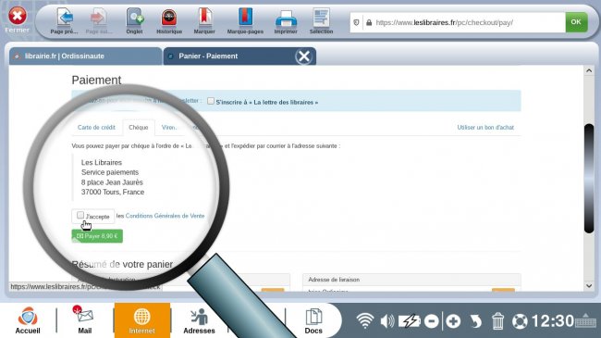601x338 pixels.
Task: Click the vertical page scrollbar thumb
Action: [x=589, y=178]
